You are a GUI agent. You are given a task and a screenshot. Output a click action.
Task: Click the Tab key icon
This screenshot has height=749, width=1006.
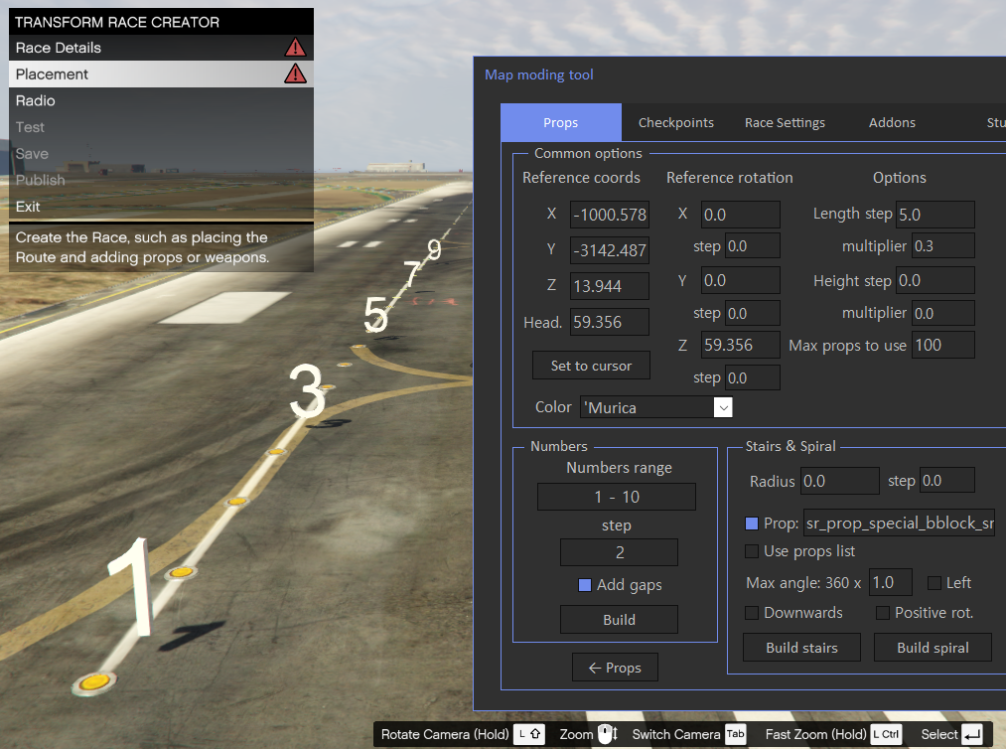(735, 734)
